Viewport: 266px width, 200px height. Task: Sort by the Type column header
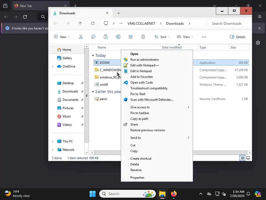click(213, 47)
